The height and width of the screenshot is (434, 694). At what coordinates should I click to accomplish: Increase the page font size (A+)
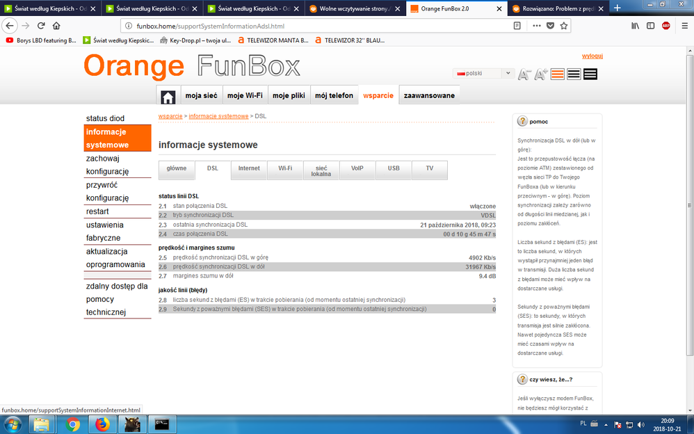tap(541, 74)
